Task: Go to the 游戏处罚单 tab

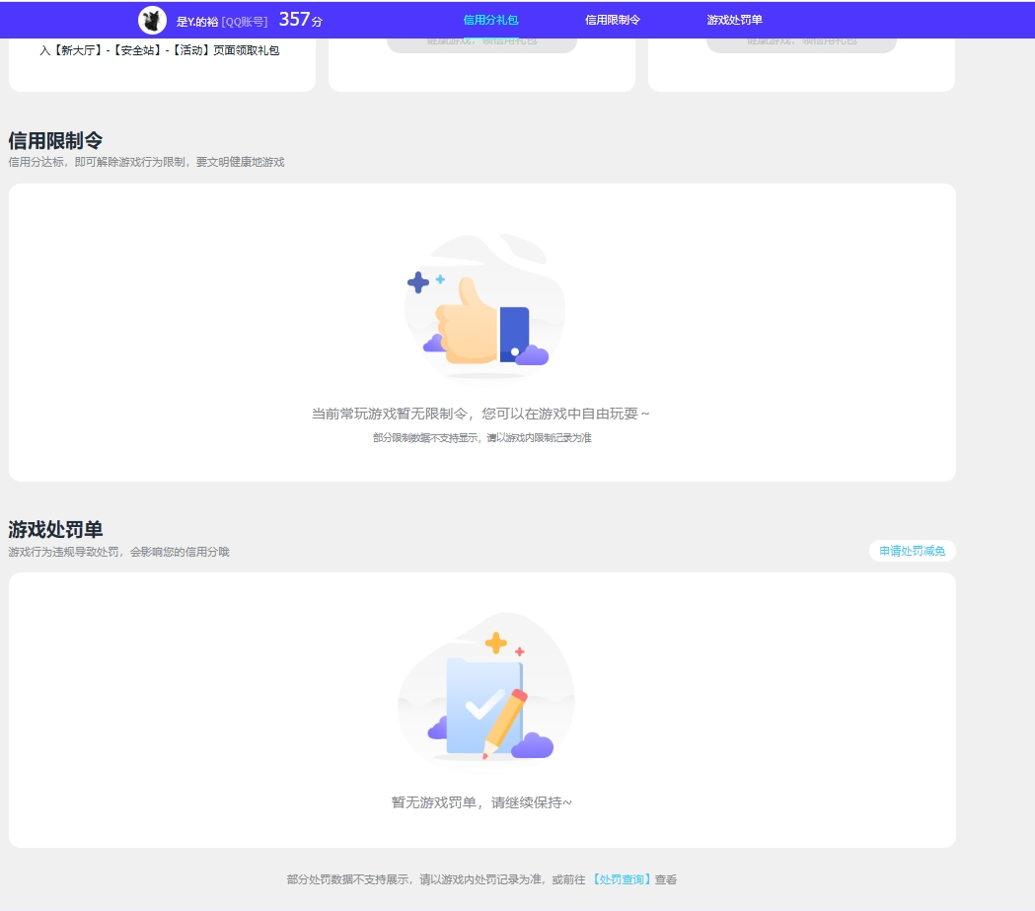Action: 734,20
